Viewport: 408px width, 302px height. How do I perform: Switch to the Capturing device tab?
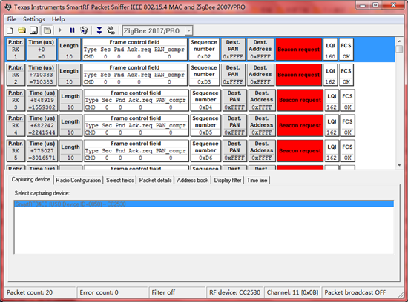coord(30,179)
